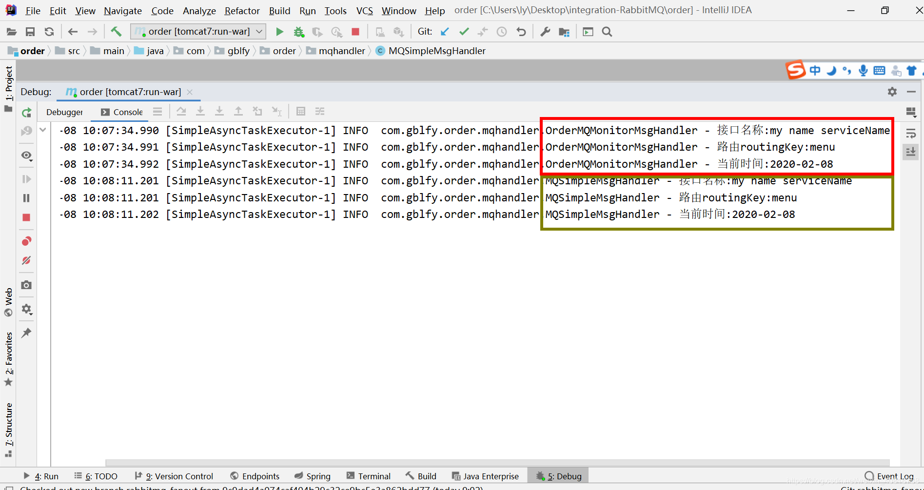This screenshot has height=490, width=924.
Task: Open the Event Log panel
Action: [889, 476]
